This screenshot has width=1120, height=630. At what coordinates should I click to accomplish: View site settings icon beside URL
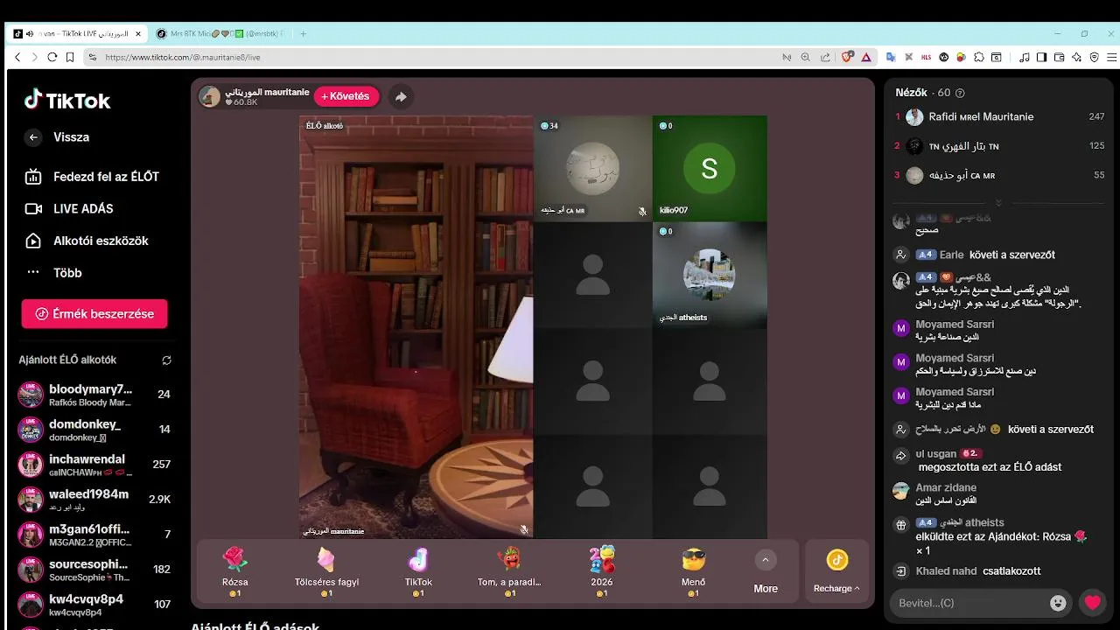[x=92, y=57]
